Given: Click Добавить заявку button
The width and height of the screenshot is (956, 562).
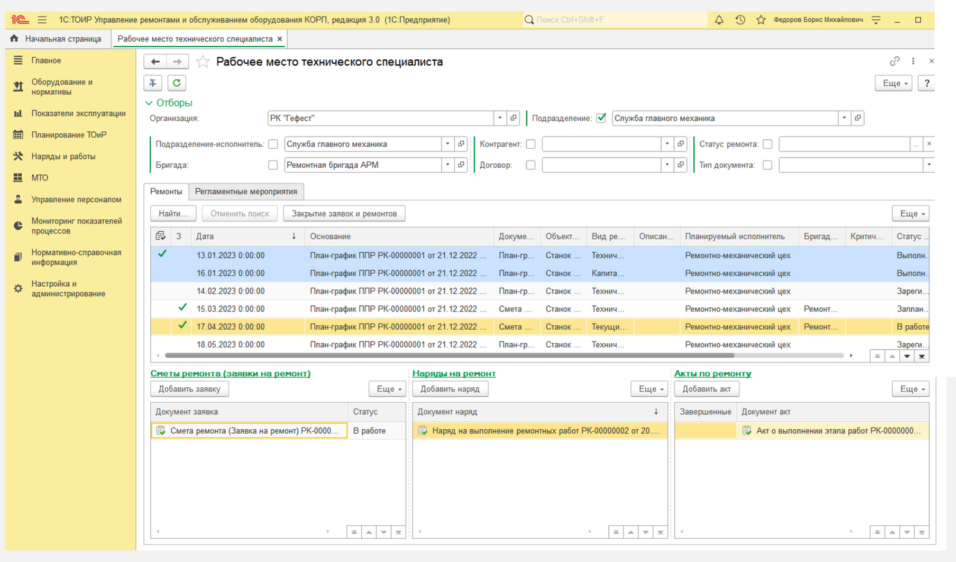Looking at the screenshot, I should [x=190, y=389].
